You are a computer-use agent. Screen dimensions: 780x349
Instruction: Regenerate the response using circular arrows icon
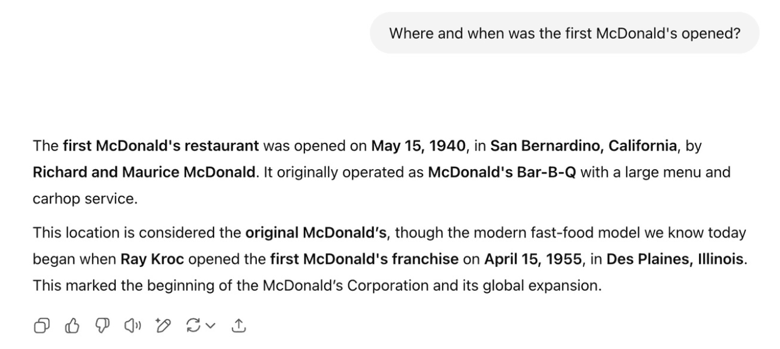coord(192,326)
